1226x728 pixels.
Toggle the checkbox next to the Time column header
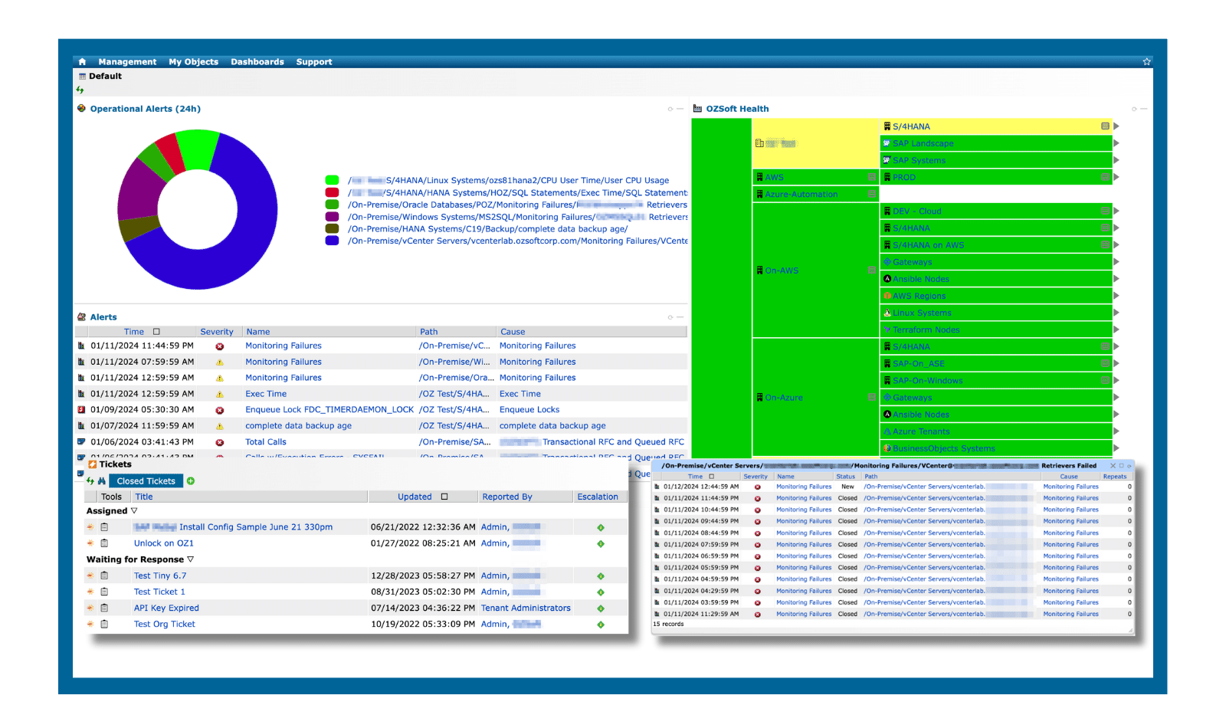click(158, 331)
